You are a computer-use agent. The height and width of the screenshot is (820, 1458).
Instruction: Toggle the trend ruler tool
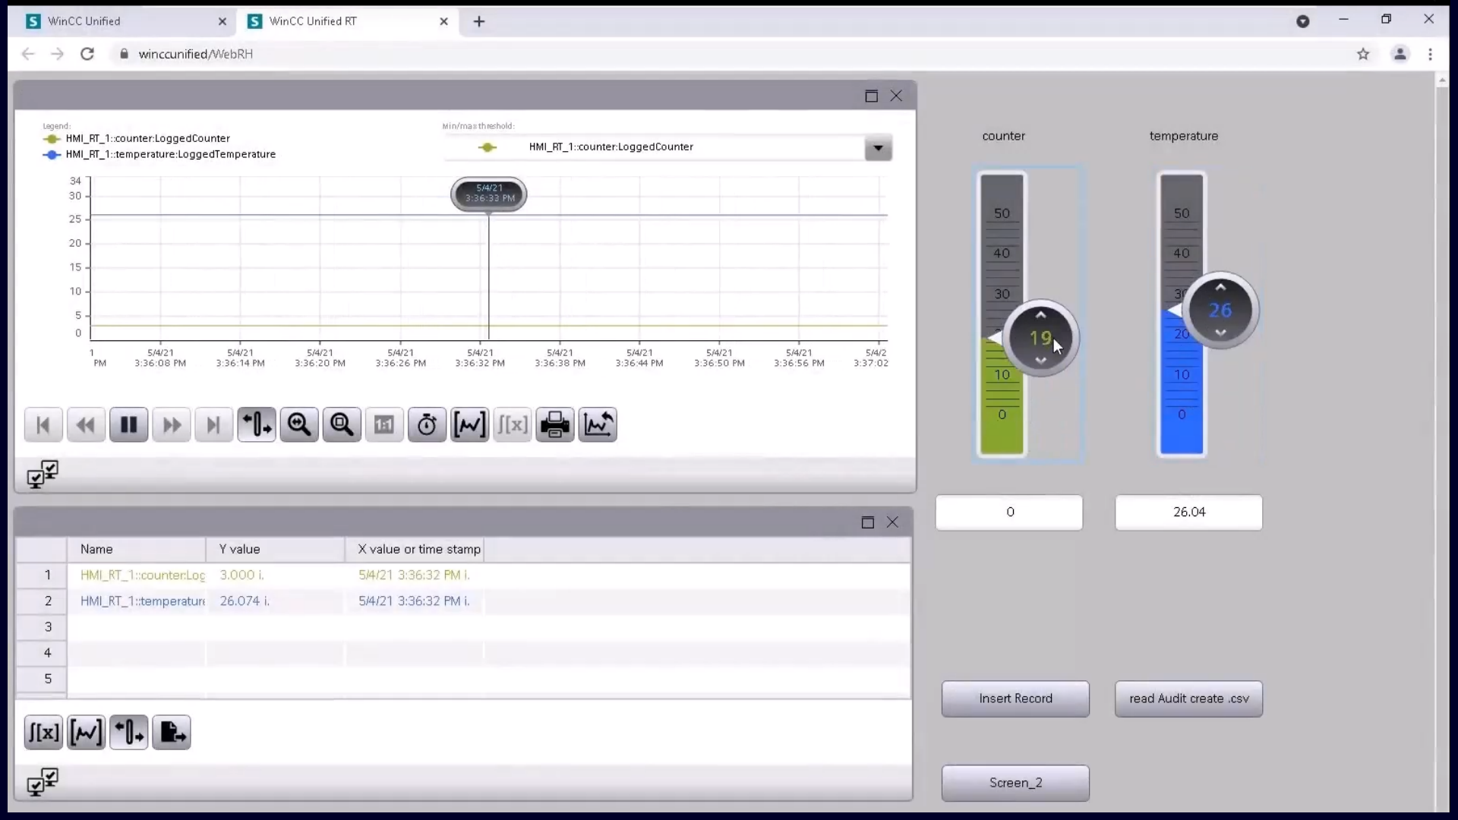(x=257, y=425)
